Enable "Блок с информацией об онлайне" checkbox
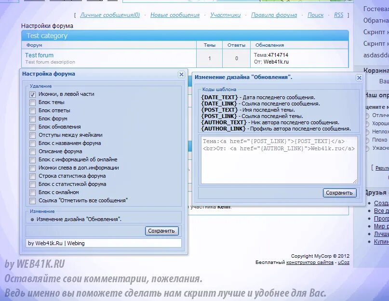The image size is (389, 301). (x=32, y=160)
